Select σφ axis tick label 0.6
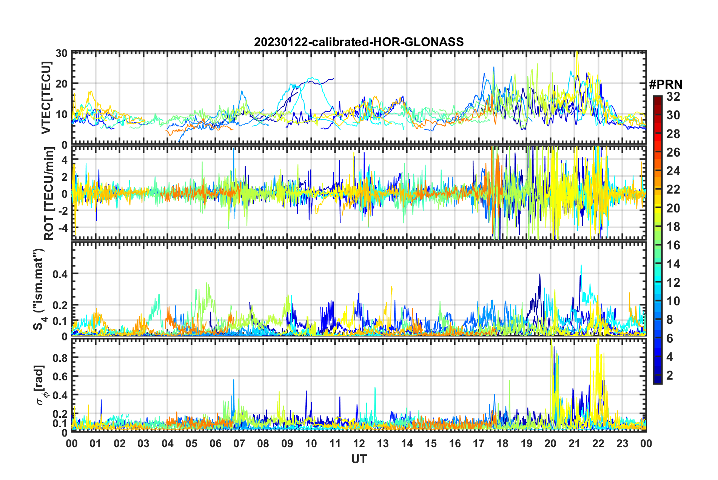Screen dimensions: 718x480 [x=60, y=377]
